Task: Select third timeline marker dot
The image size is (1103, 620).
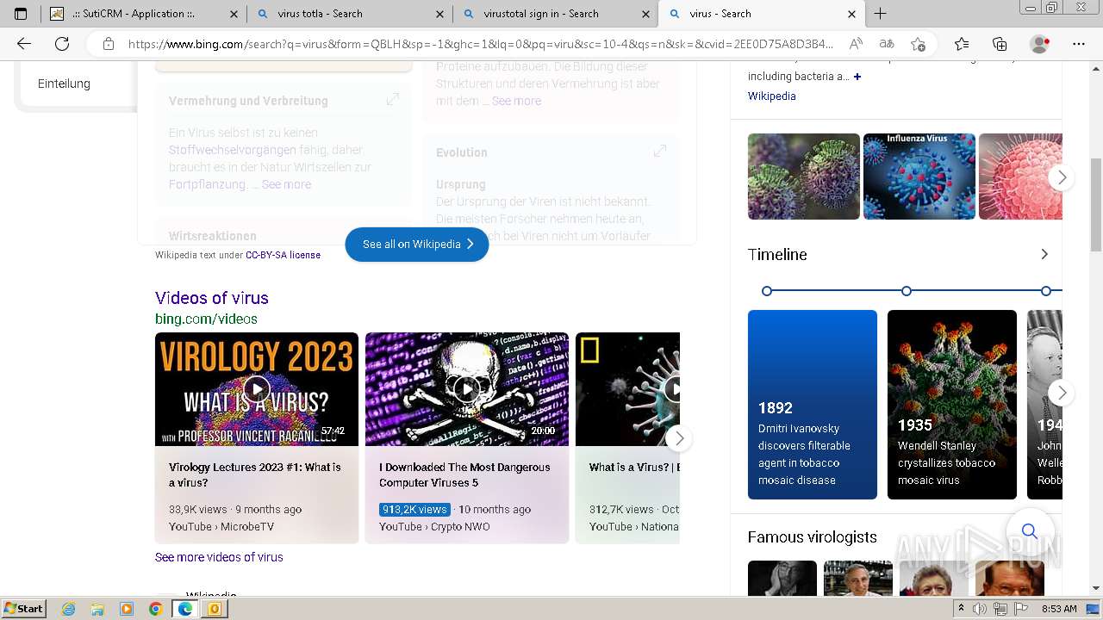Action: (x=1046, y=291)
